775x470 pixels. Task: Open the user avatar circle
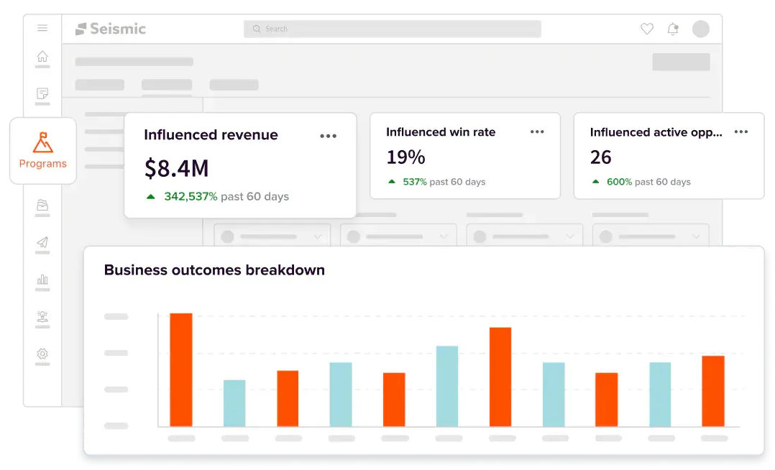701,29
